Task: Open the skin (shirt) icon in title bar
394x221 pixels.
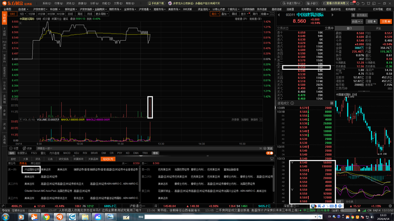Action: (368, 3)
